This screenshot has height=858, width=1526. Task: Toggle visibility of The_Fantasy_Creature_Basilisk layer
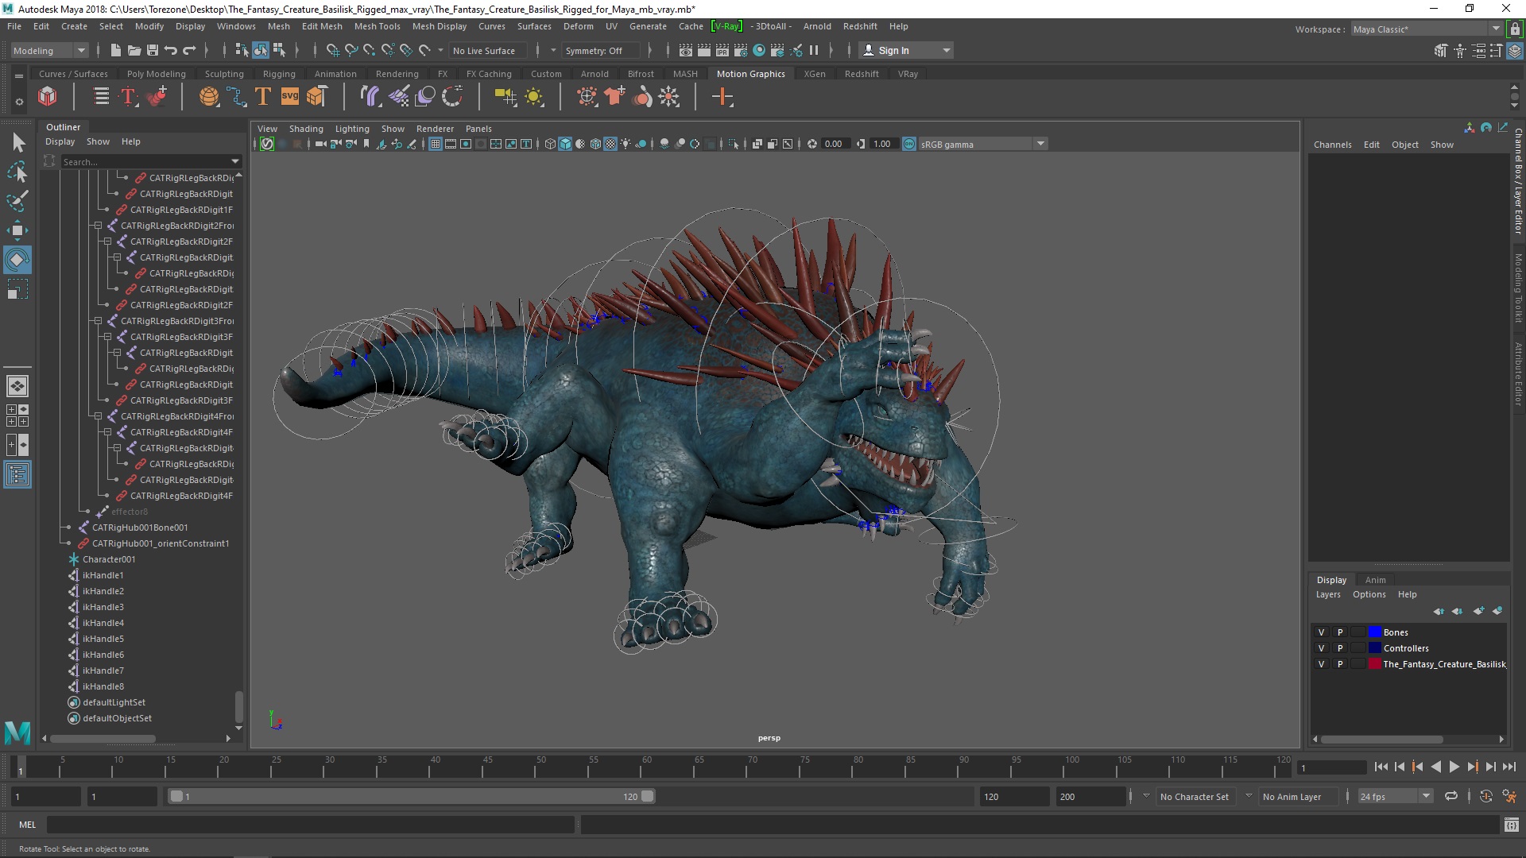pos(1321,664)
